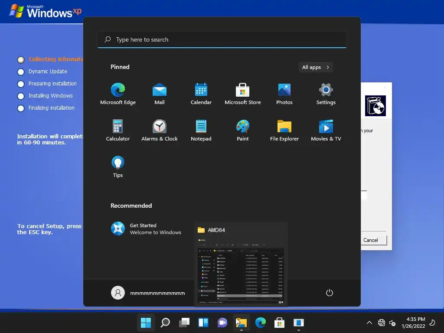The width and height of the screenshot is (444, 333).
Task: Open Task View on taskbar
Action: tap(184, 323)
